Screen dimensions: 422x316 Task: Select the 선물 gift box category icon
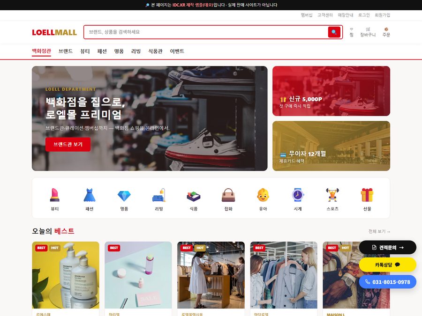pyautogui.click(x=367, y=195)
